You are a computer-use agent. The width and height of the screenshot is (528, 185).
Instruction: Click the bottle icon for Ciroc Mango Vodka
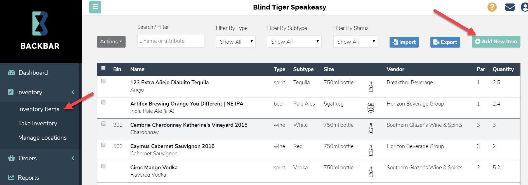[x=371, y=171]
